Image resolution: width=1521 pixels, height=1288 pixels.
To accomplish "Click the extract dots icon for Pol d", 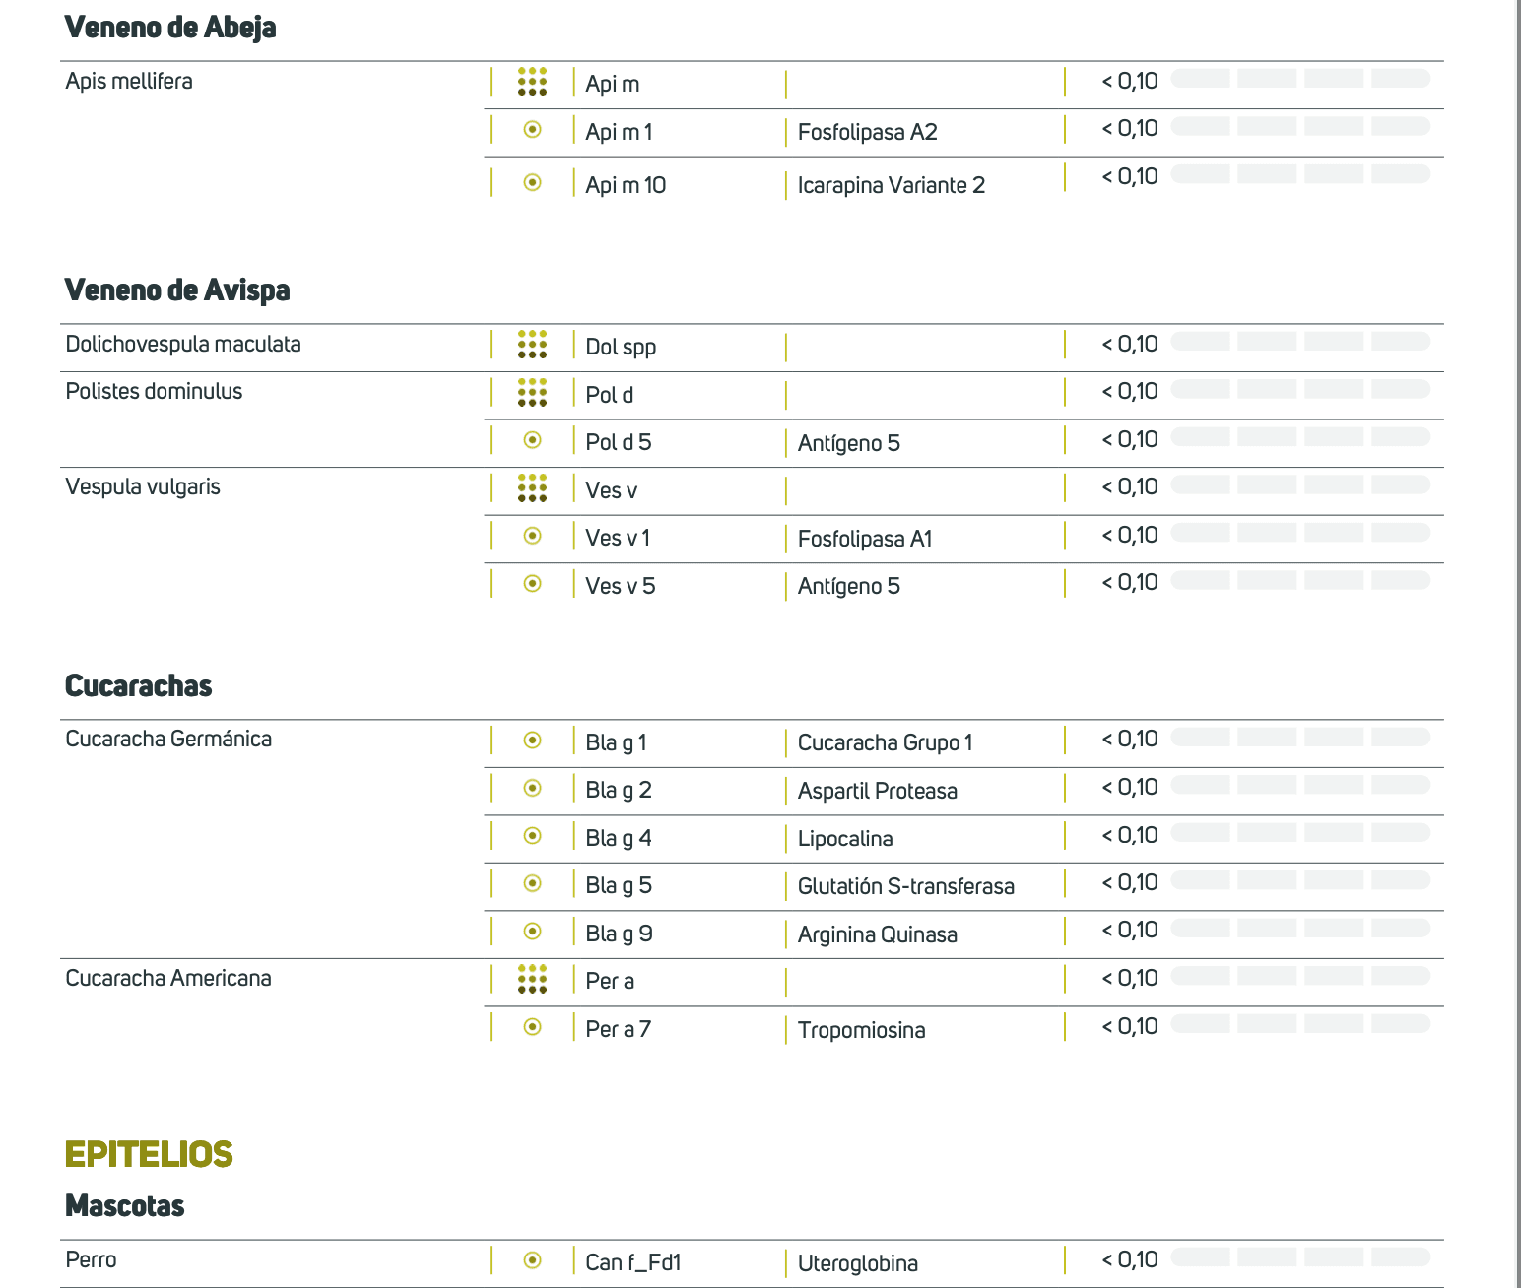I will (x=532, y=392).
